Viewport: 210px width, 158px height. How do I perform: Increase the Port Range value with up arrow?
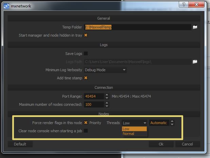click(x=107, y=95)
